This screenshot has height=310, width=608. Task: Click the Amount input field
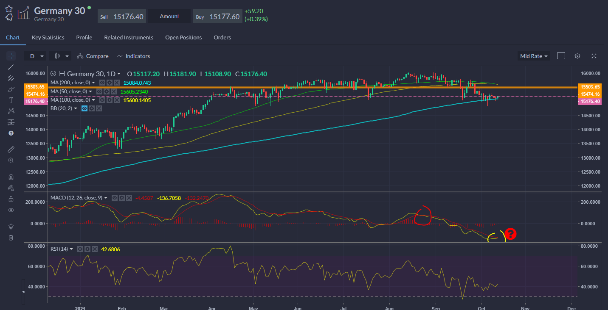pos(169,17)
